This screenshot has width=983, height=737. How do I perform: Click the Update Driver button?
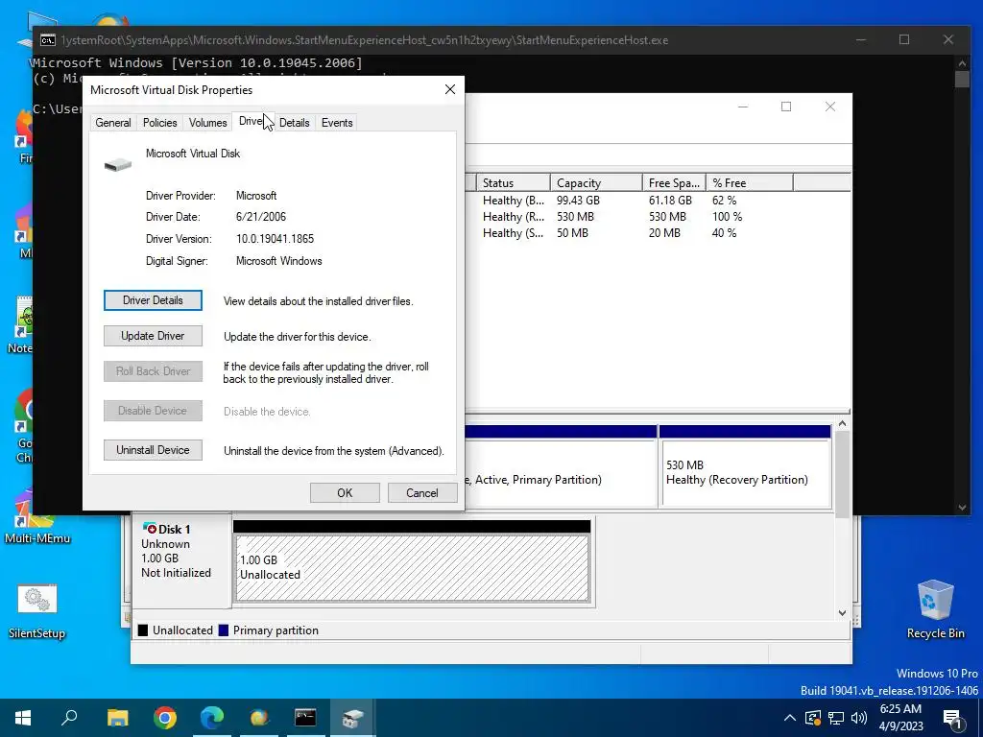pos(153,336)
